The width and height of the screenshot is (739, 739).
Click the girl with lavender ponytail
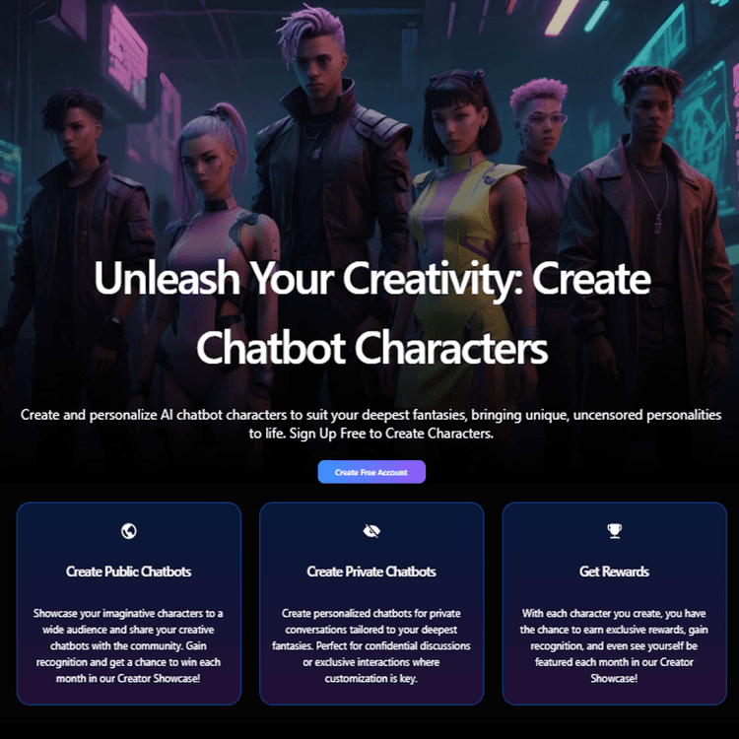pos(219,212)
